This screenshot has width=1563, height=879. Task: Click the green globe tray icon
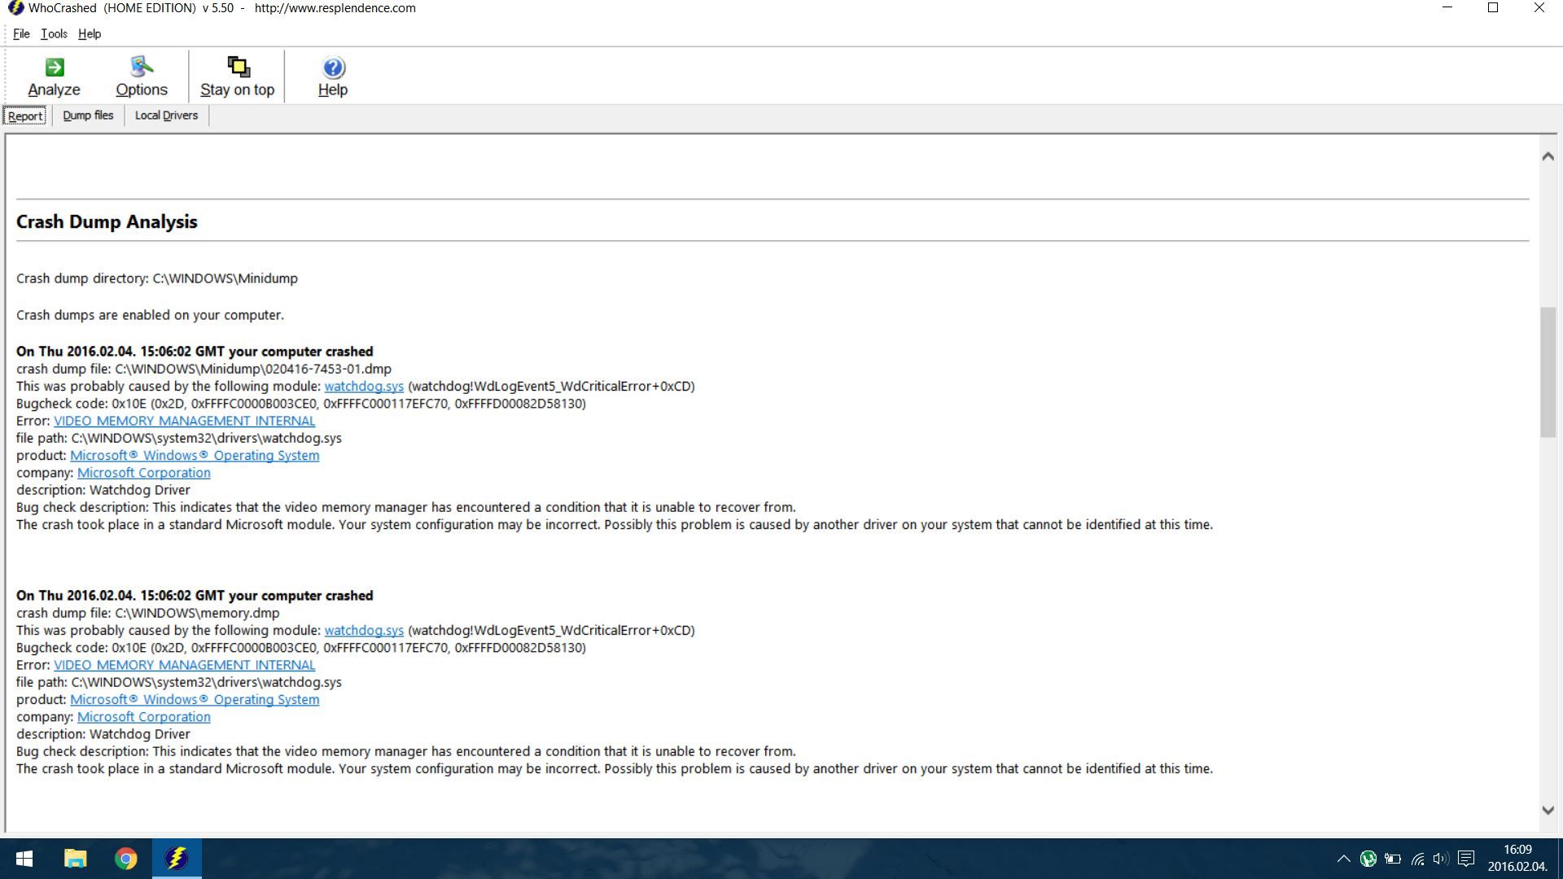coord(1368,859)
